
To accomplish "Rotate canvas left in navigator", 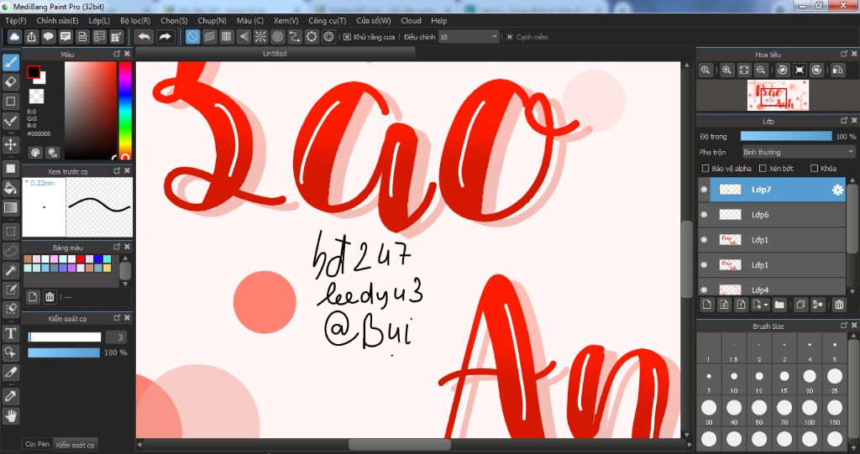I will coord(783,70).
